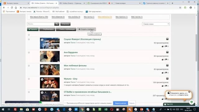Click the Удалить button
Screen dimensions: 199x112
pyautogui.click(x=33, y=29)
